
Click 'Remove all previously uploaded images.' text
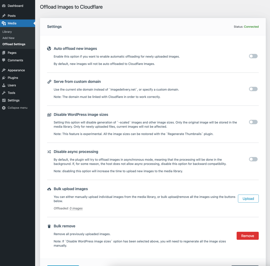point(82,234)
